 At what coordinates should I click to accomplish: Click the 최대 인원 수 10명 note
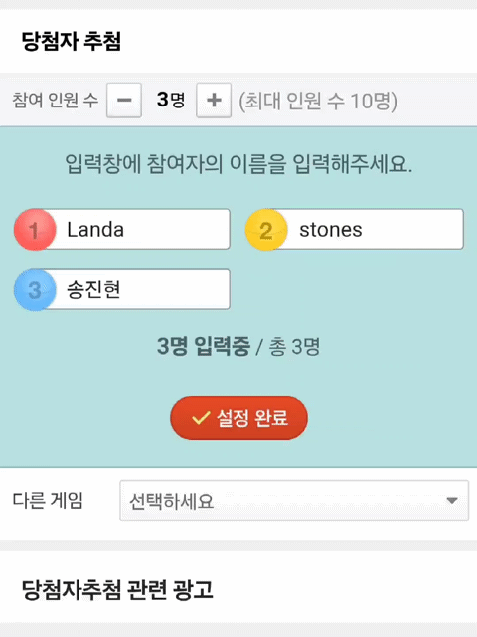[x=318, y=101]
